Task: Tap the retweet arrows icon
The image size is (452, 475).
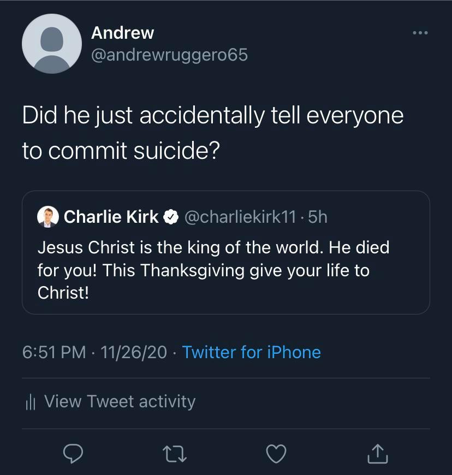Action: click(x=175, y=453)
